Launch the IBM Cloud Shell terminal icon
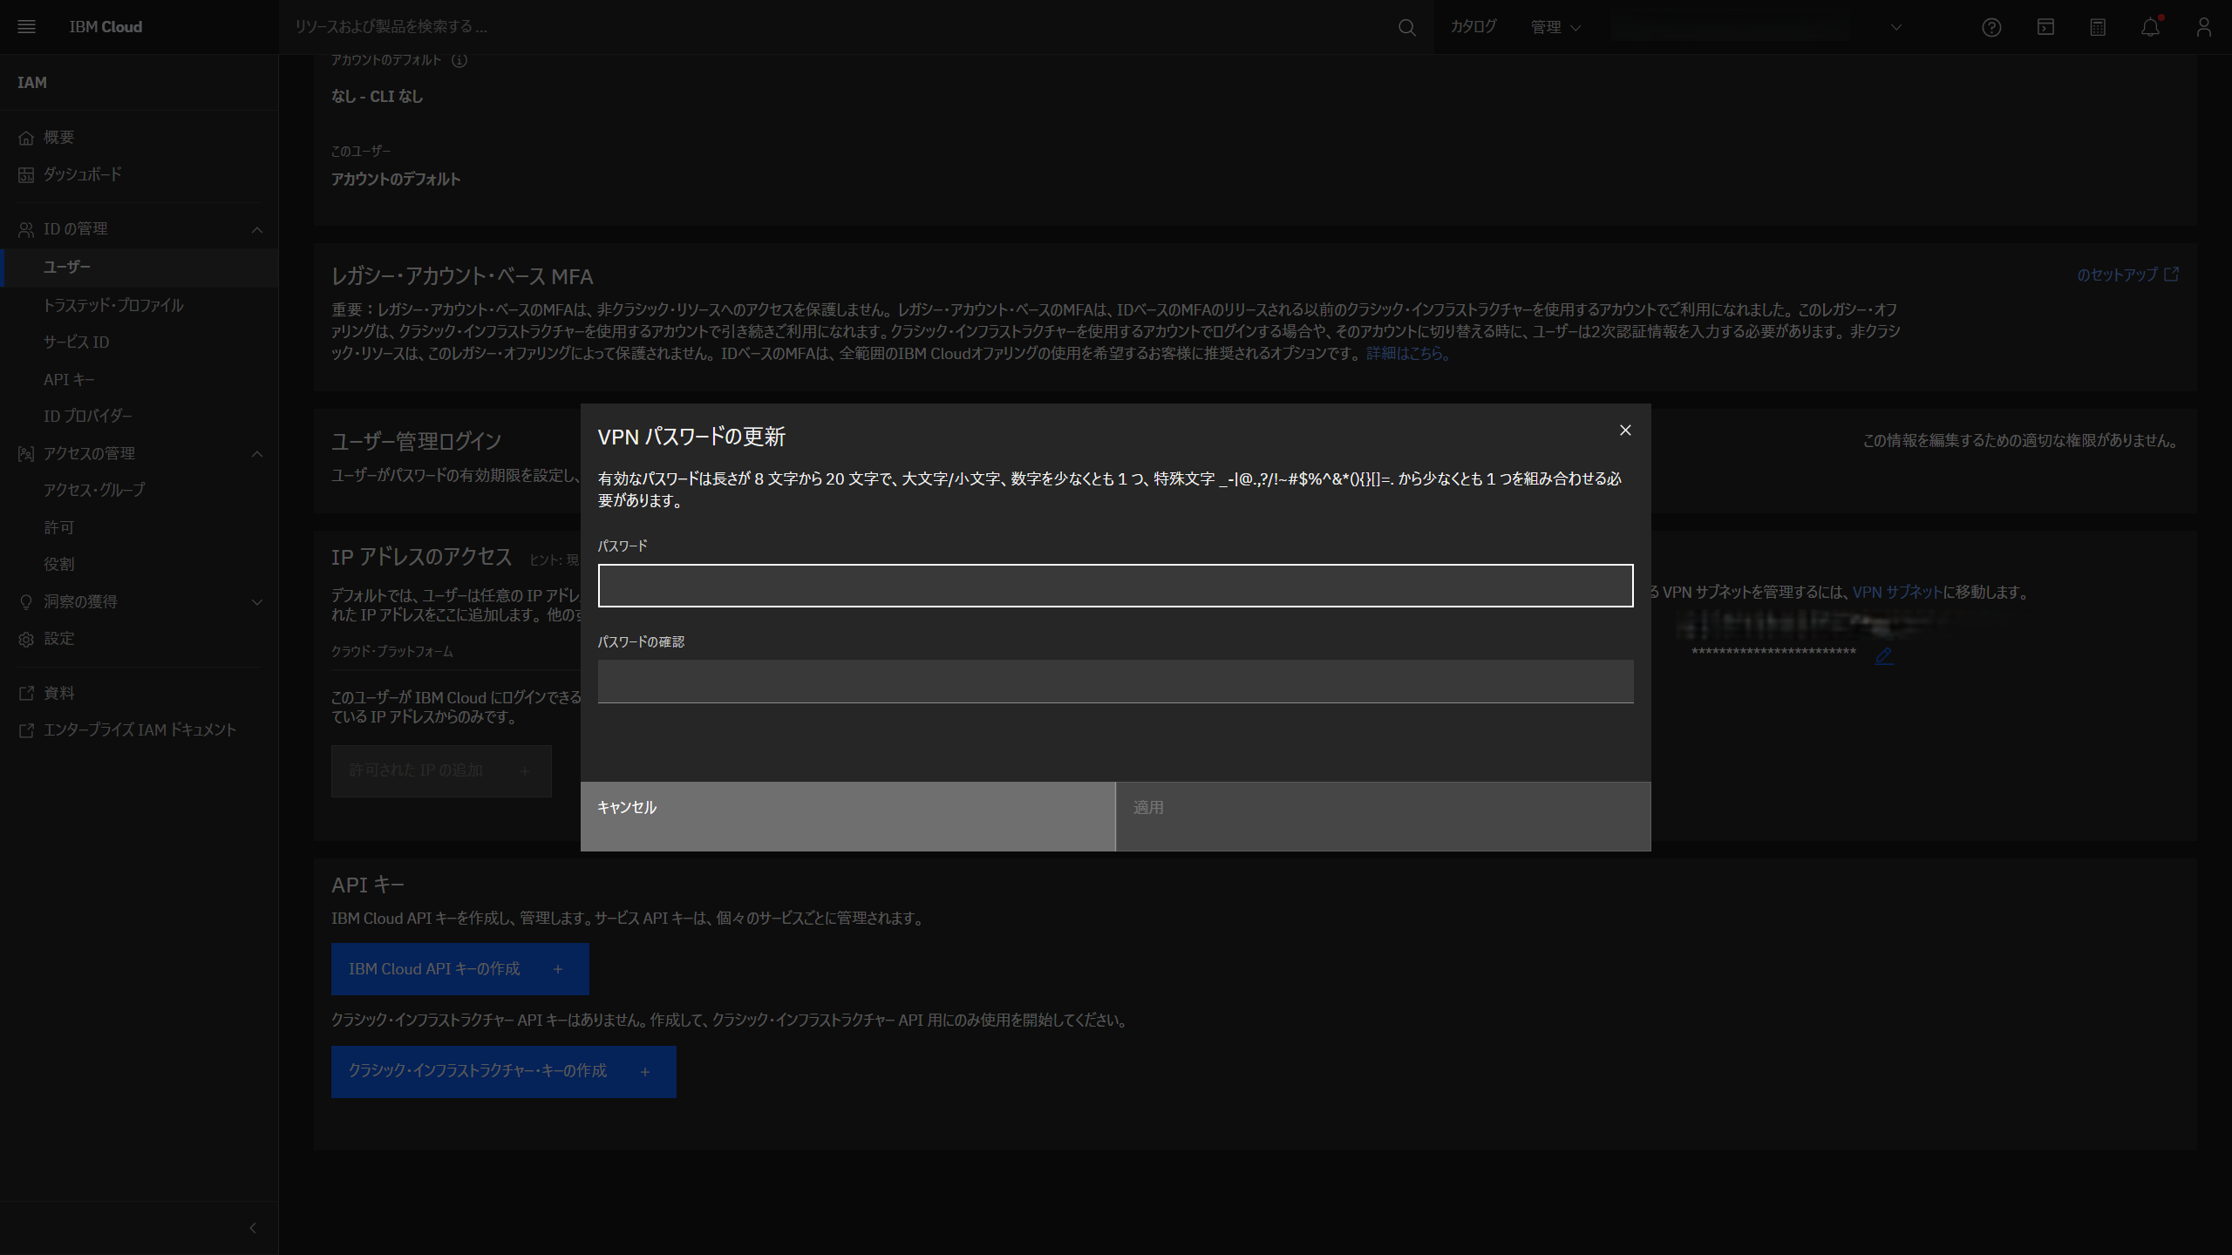This screenshot has height=1255, width=2232. pyautogui.click(x=2045, y=27)
